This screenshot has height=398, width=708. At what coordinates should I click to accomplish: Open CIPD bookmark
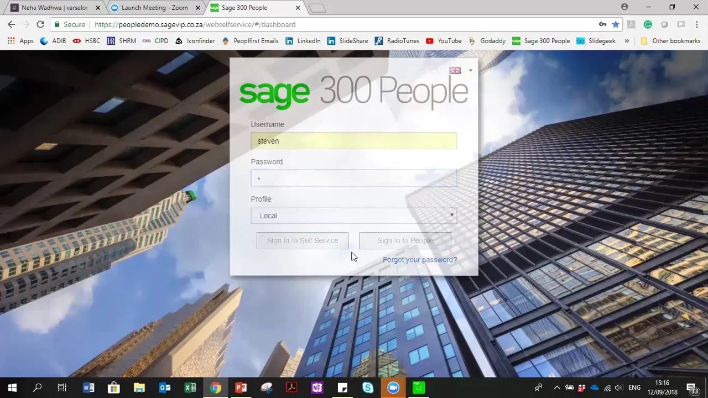coord(155,41)
